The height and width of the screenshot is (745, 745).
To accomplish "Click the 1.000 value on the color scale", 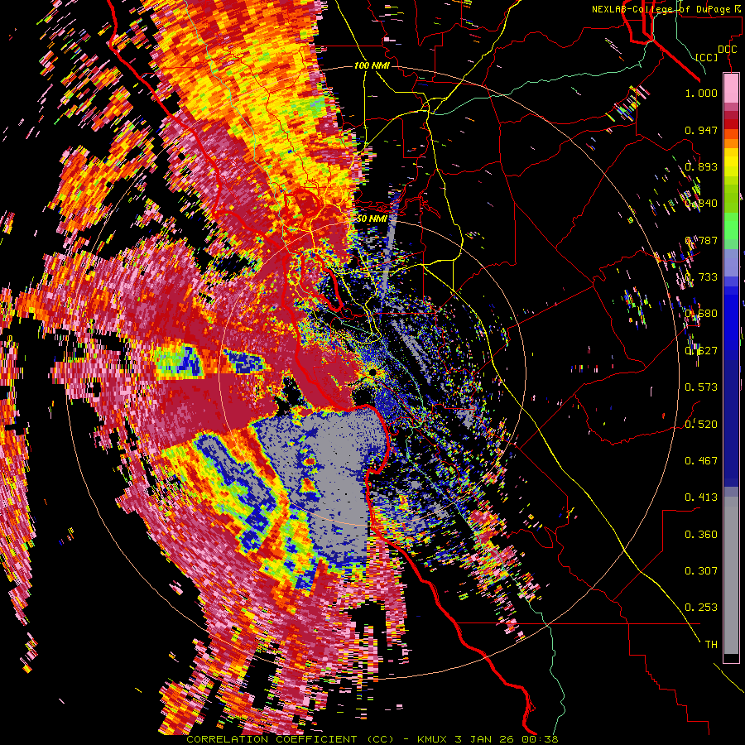I will [x=701, y=93].
